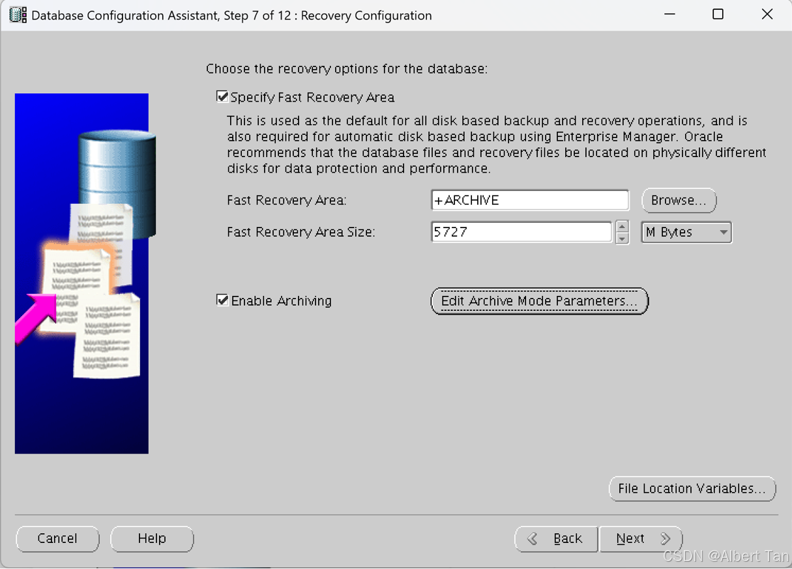
Task: Click the Fast Recovery Area text field
Action: [x=530, y=200]
